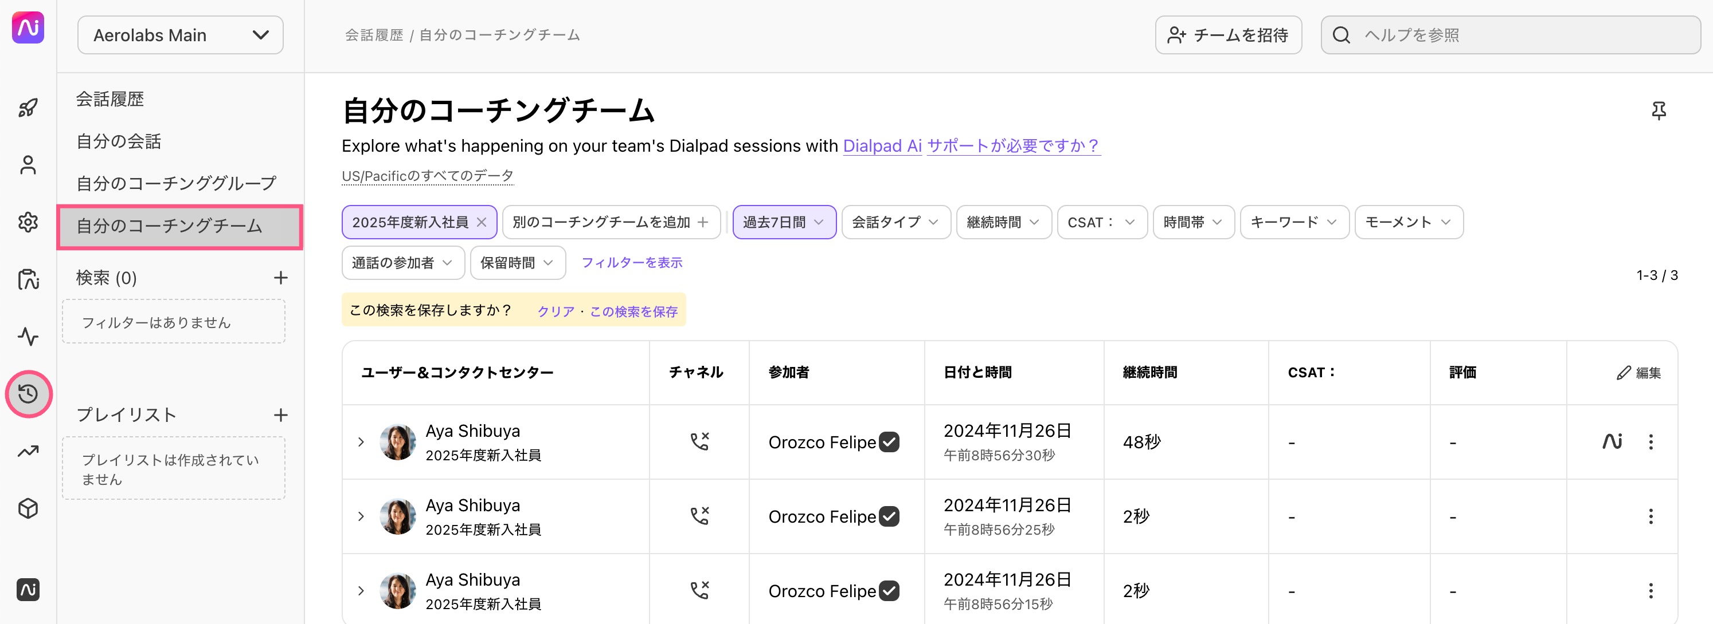
Task: Click the US/Pacificのすべてのデータ timezone text
Action: 428,176
